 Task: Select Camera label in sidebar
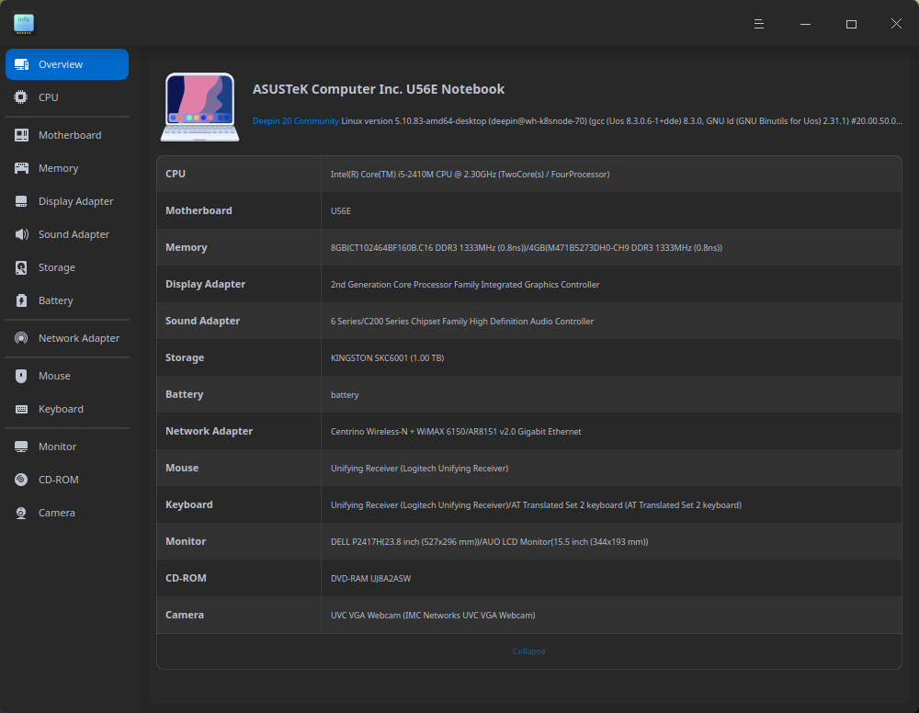(x=57, y=513)
